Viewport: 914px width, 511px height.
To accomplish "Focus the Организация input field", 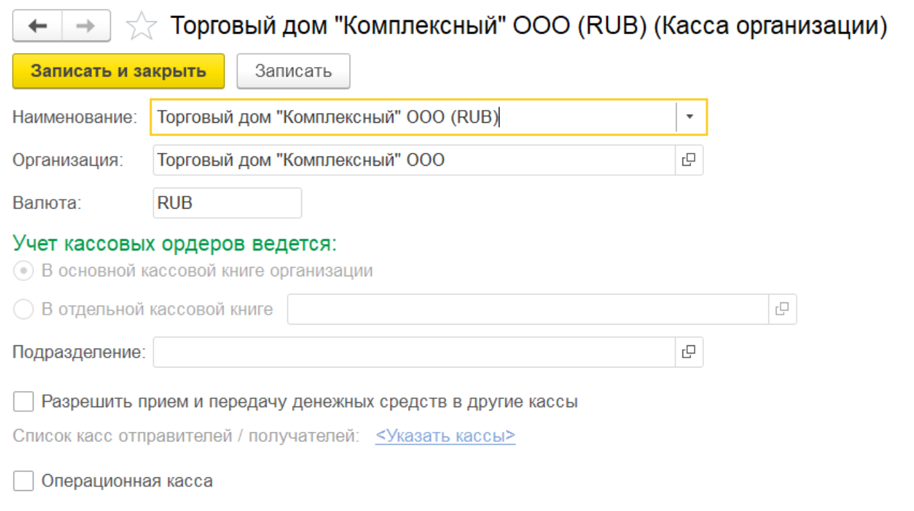I will [413, 160].
